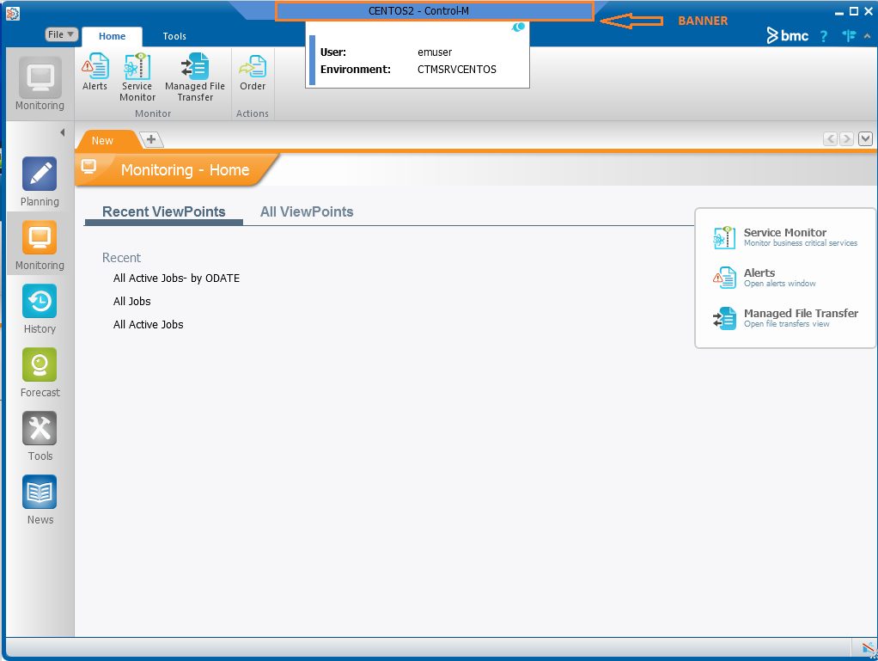Open the All Active Jobs viewpoint

click(148, 324)
